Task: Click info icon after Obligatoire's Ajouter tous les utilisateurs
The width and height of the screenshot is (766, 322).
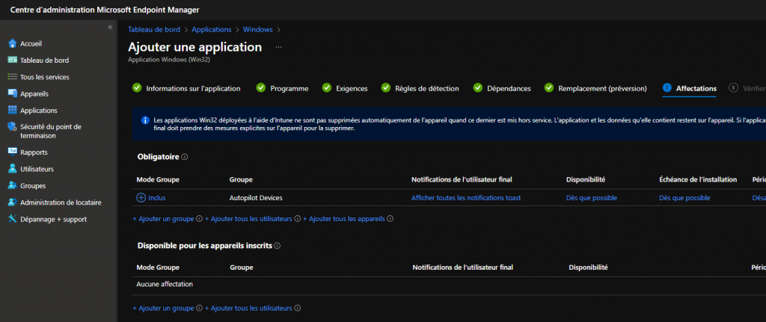Action: 298,219
